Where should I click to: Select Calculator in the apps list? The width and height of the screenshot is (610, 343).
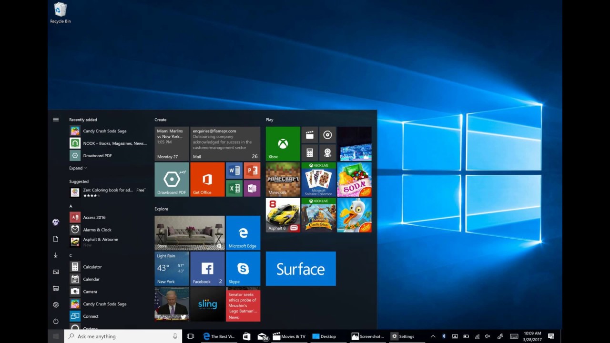point(92,267)
